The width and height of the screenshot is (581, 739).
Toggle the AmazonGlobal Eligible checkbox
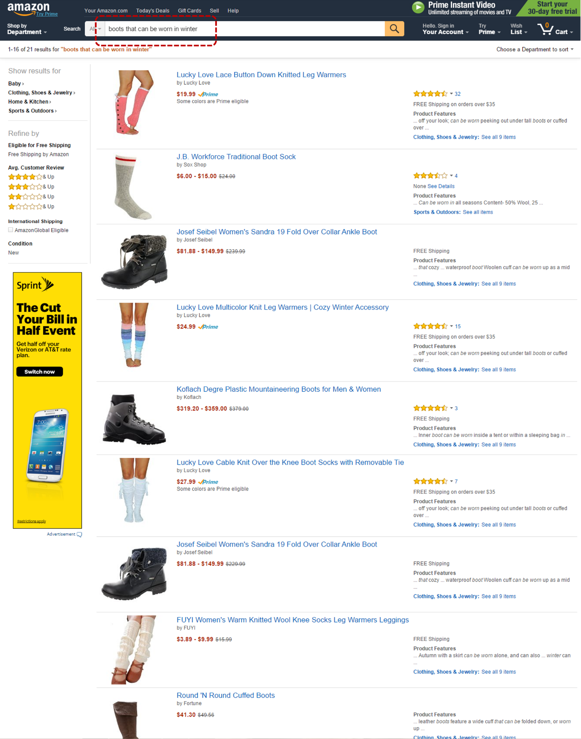11,230
